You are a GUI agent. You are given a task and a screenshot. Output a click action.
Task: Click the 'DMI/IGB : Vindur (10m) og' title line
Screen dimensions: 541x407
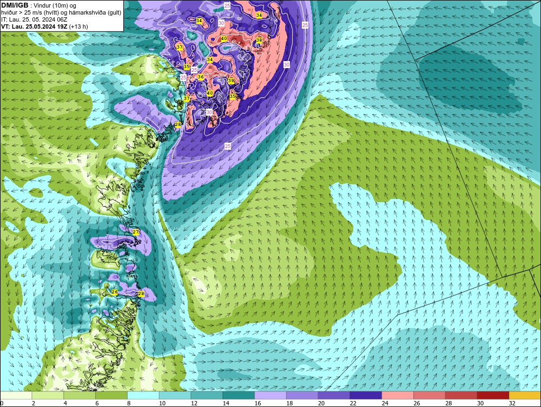[38, 5]
